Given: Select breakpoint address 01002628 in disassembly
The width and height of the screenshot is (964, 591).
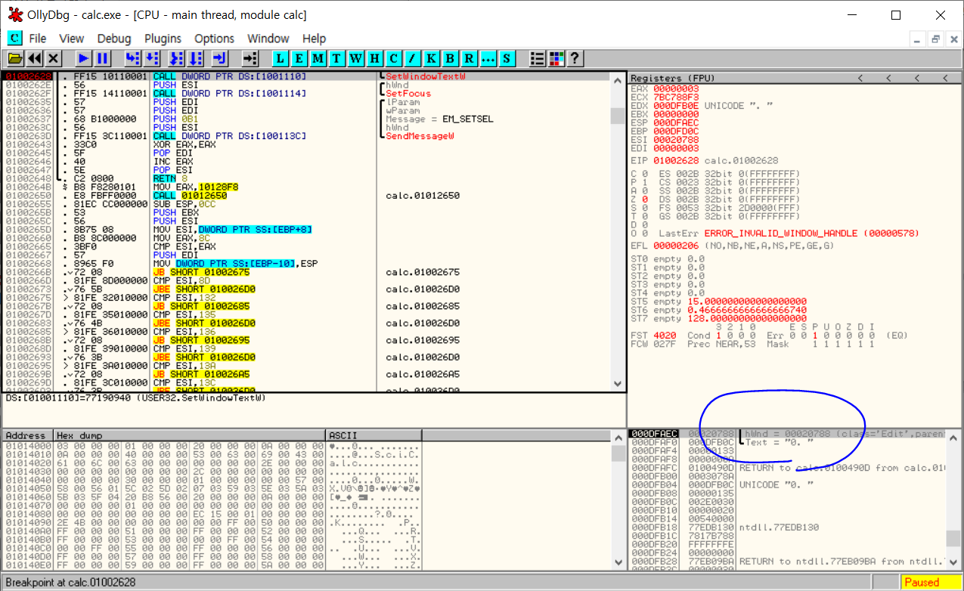Looking at the screenshot, I should tap(27, 76).
